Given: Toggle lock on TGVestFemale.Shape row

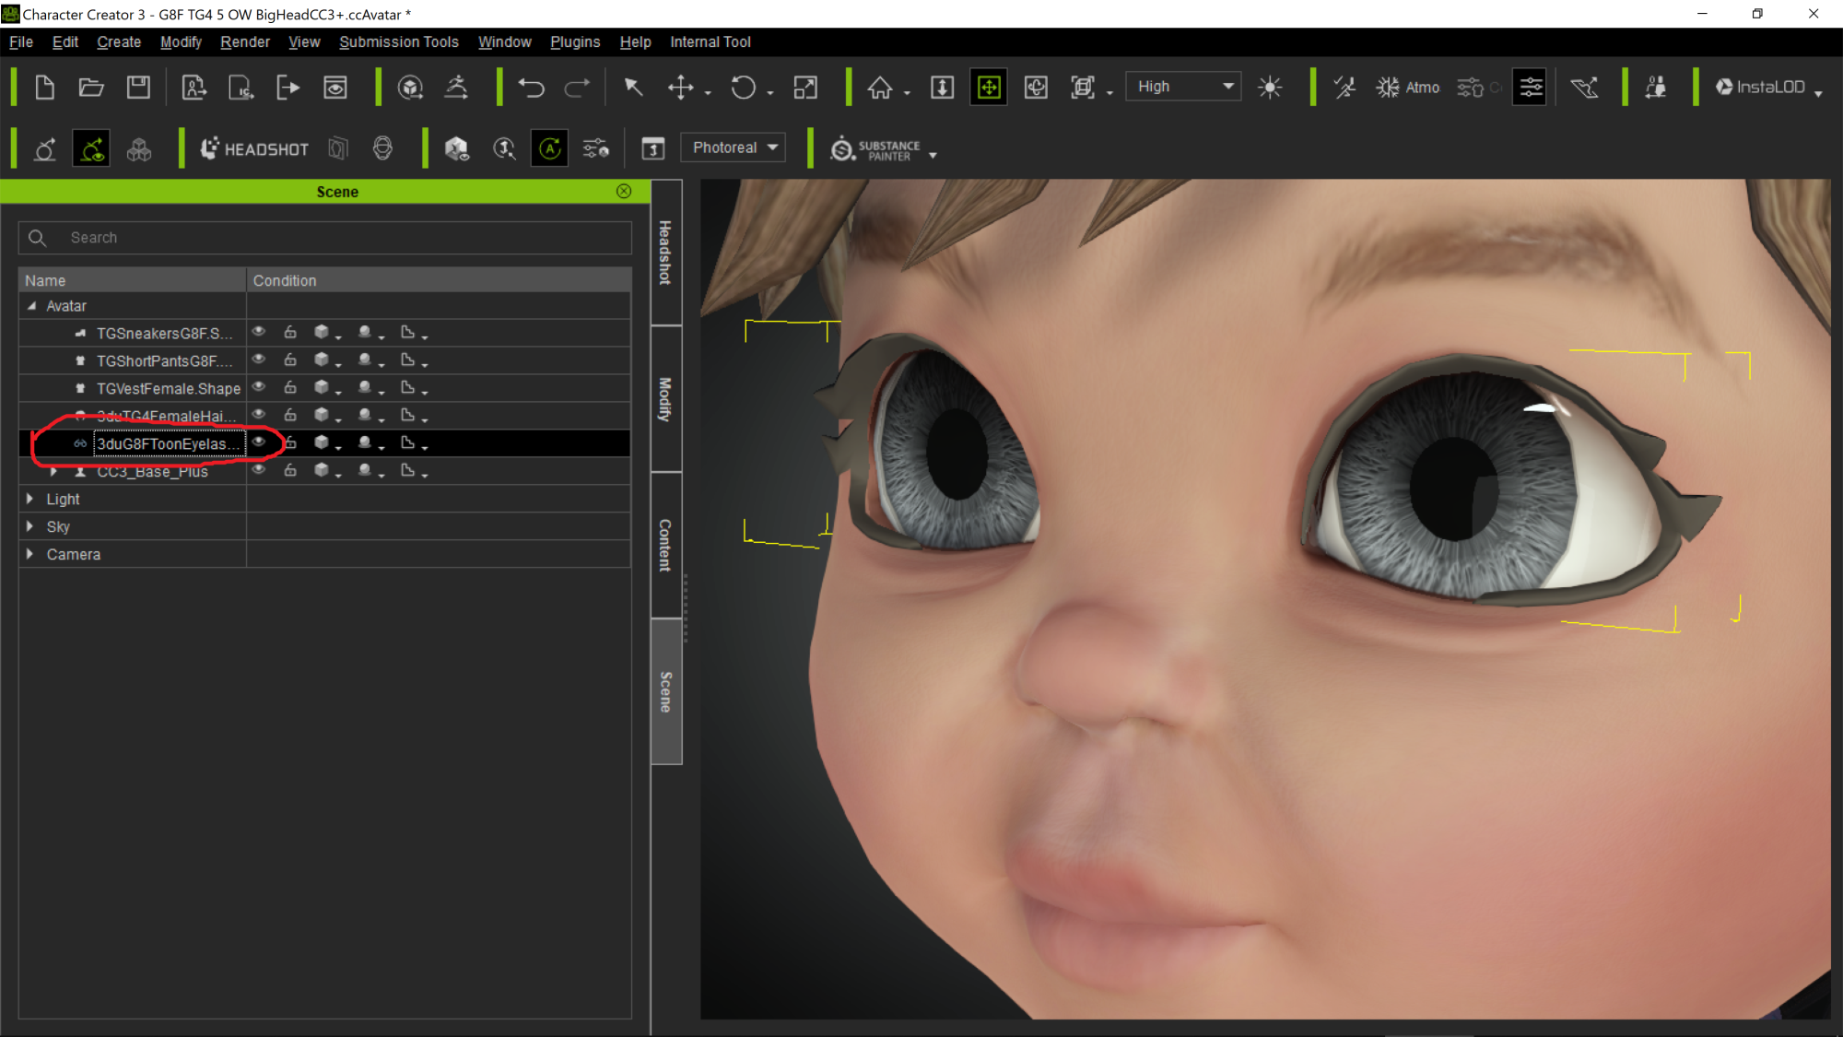Looking at the screenshot, I should click(x=290, y=387).
